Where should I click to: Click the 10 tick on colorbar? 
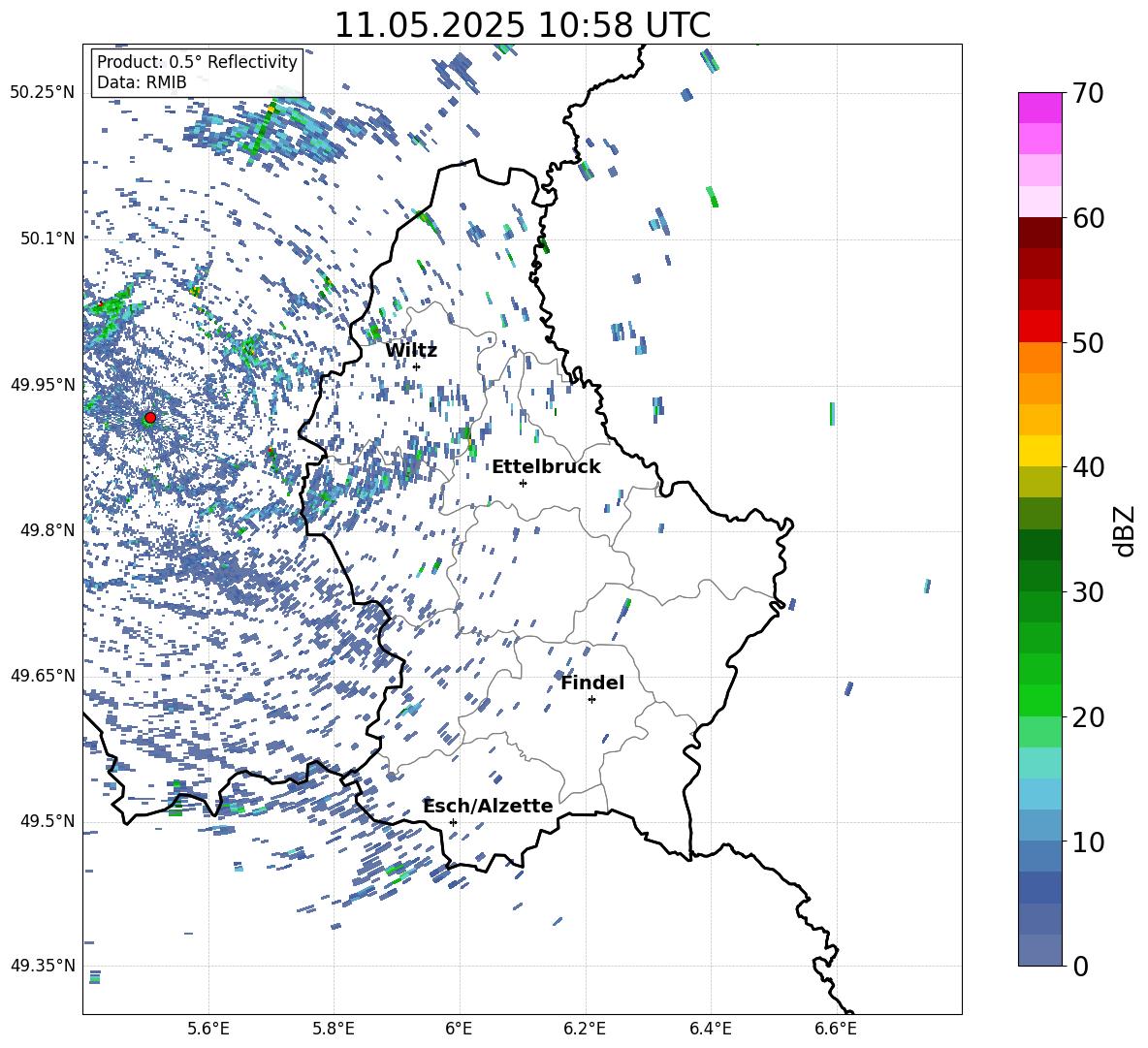[1088, 842]
